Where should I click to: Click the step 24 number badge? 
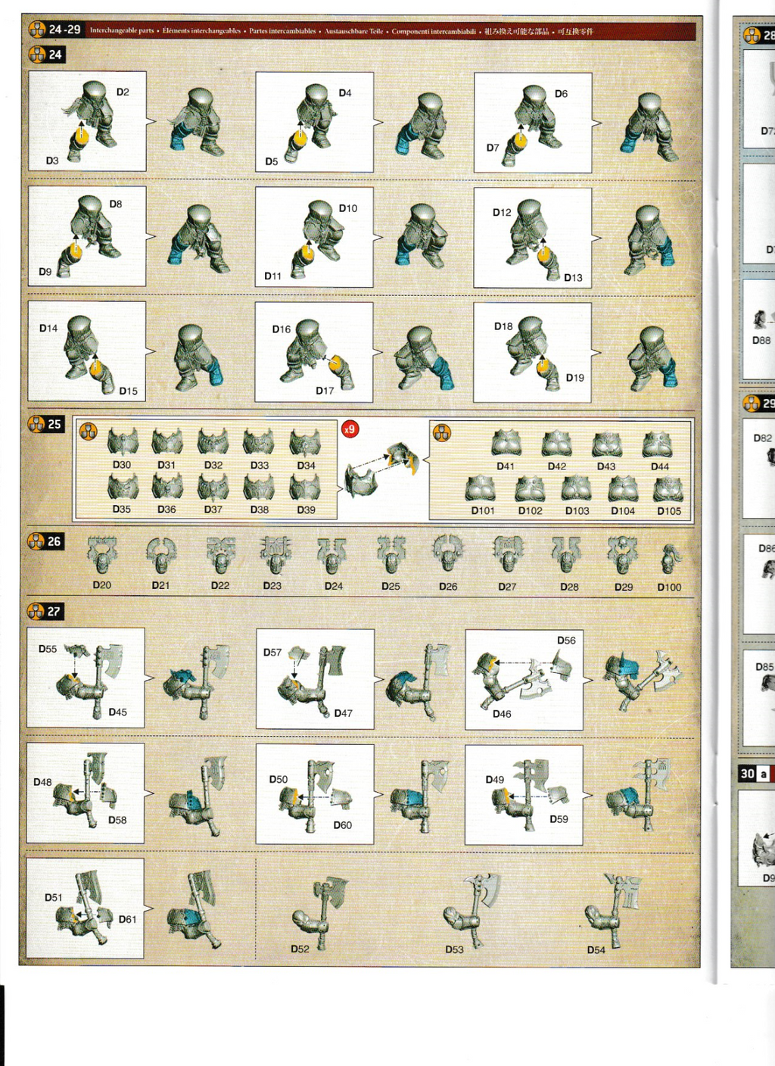pos(46,55)
